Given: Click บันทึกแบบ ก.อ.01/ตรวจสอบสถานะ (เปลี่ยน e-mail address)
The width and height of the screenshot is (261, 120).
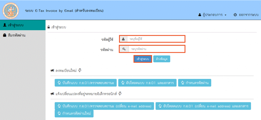Looking at the screenshot, I should (x=104, y=106).
